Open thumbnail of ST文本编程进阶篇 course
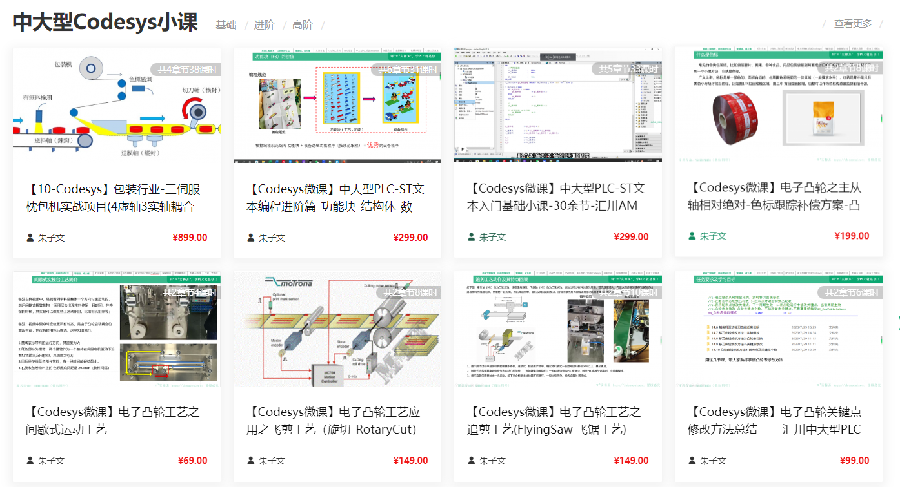This screenshot has height=487, width=900. coord(337,105)
